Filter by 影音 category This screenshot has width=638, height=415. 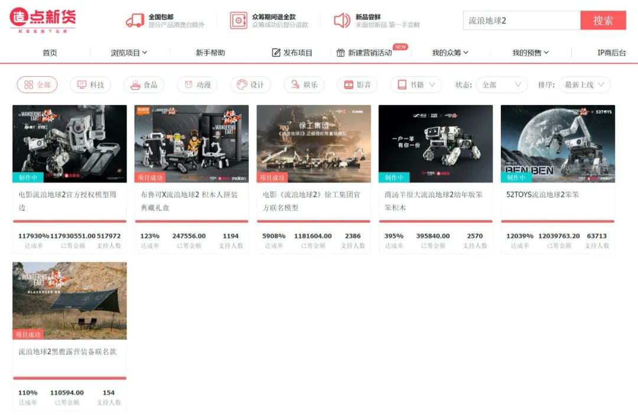(x=357, y=84)
